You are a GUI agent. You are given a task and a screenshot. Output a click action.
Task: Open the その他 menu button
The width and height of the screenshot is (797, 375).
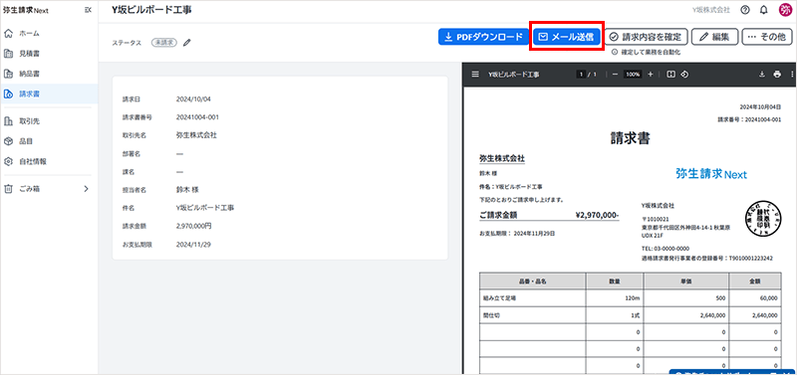pos(767,37)
